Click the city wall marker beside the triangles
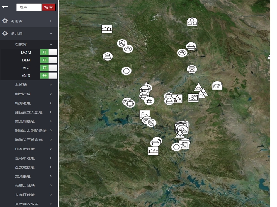This screenshot has width=277, height=207. pos(193,98)
